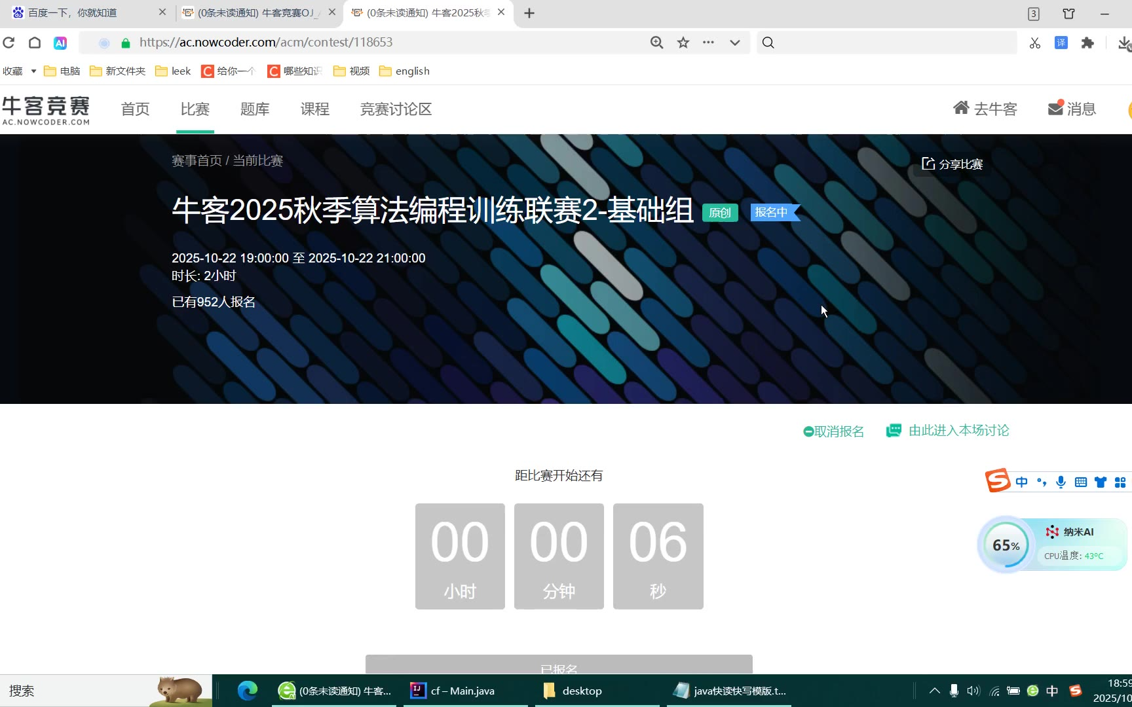Click the browser refresh icon
Image resolution: width=1132 pixels, height=707 pixels.
click(x=9, y=43)
